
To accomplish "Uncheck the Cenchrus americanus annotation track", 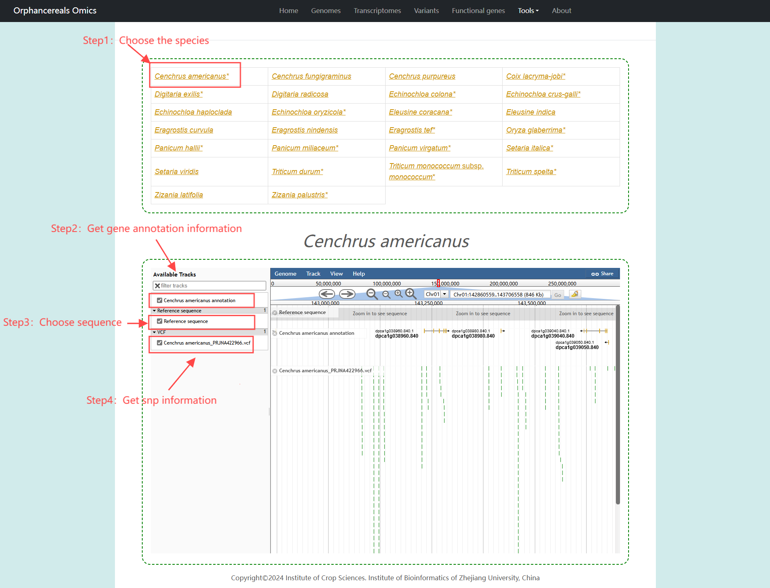I will click(160, 301).
